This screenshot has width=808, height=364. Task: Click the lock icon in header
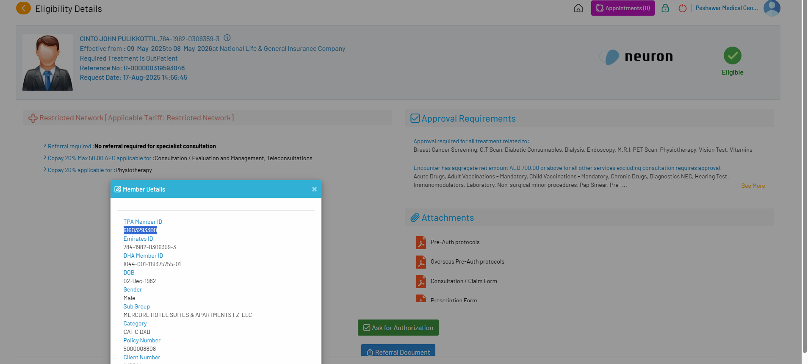(x=665, y=8)
